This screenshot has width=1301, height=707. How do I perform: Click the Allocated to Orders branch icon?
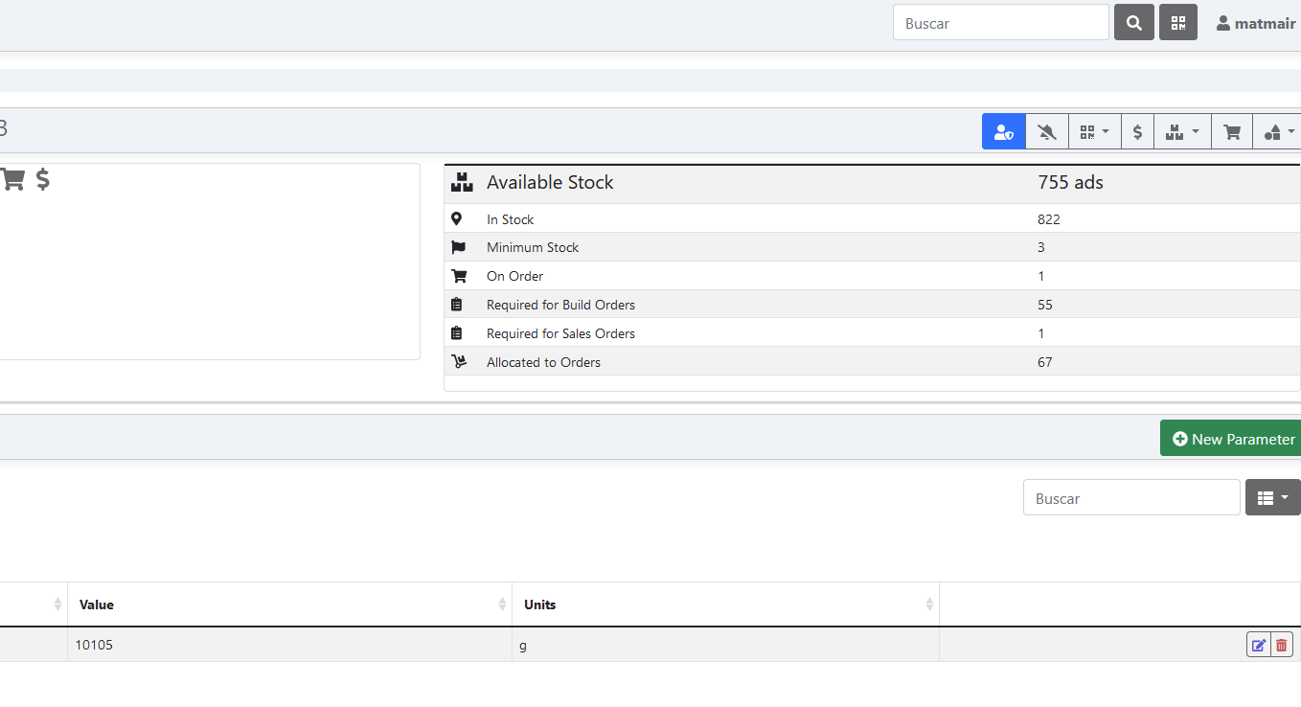460,362
